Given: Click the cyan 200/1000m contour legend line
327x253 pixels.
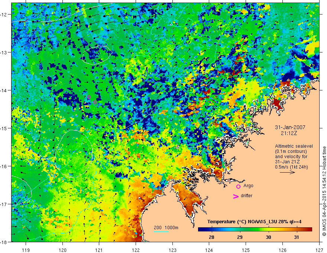Looking at the screenshot, I should [161, 231].
